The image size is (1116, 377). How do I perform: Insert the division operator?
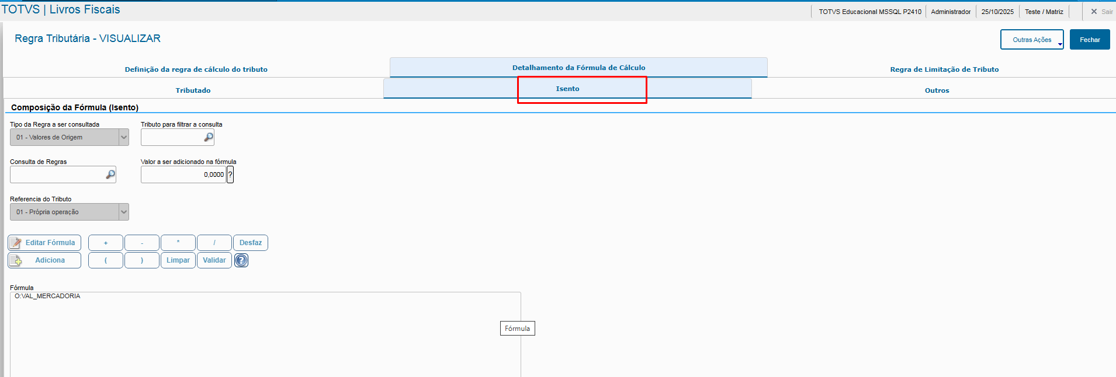tap(214, 243)
